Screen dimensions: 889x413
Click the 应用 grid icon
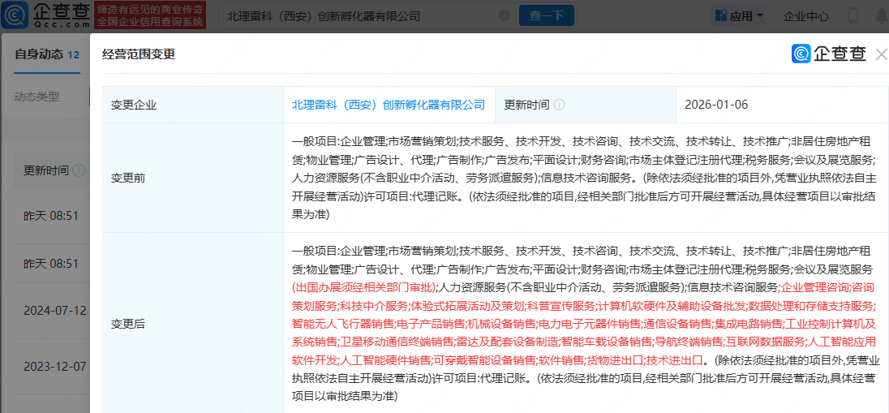720,15
